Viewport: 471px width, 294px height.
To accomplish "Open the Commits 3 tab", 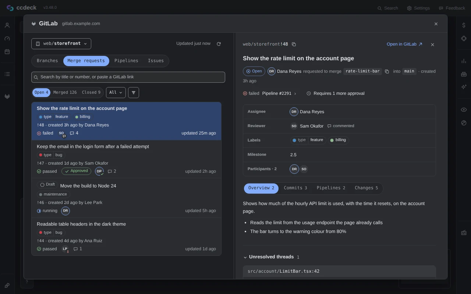I will (x=295, y=188).
